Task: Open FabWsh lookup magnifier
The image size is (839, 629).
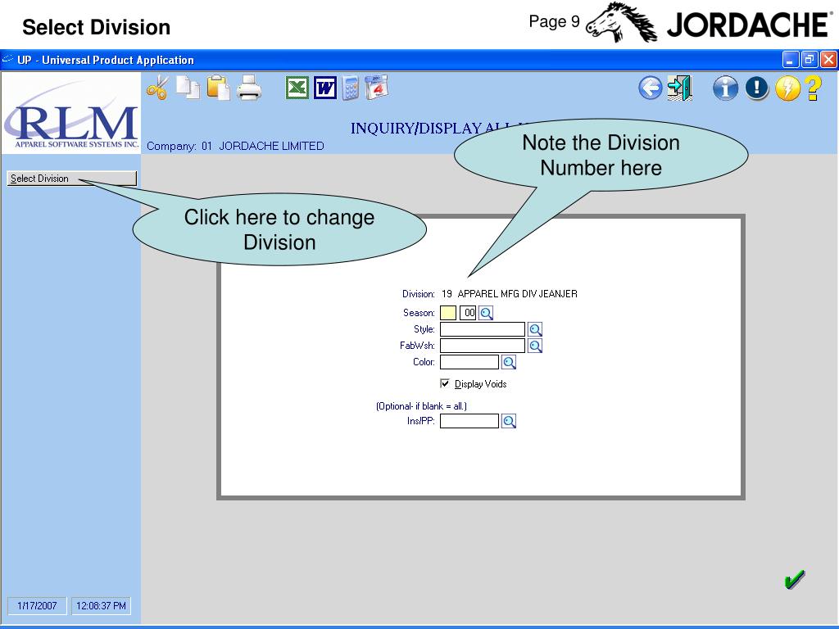Action: point(535,346)
